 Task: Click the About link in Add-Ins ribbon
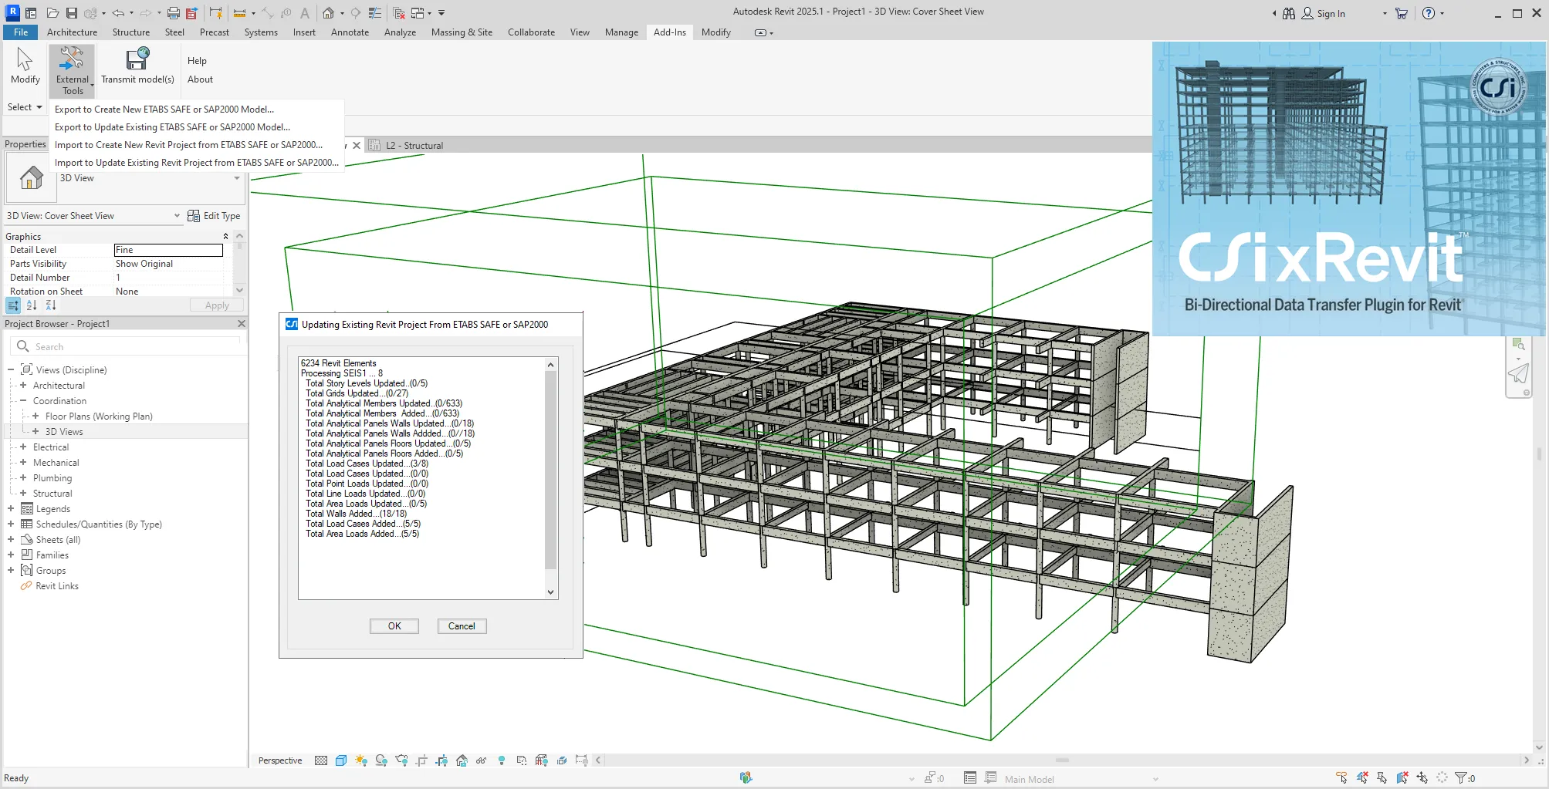pyautogui.click(x=200, y=79)
